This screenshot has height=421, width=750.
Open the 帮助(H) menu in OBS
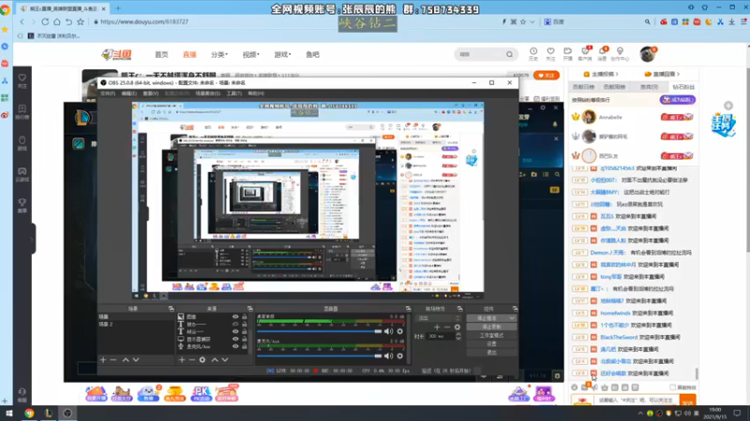click(256, 94)
